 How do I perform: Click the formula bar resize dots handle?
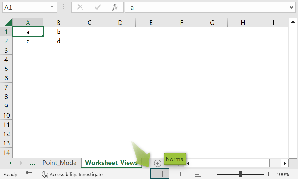[64, 7]
